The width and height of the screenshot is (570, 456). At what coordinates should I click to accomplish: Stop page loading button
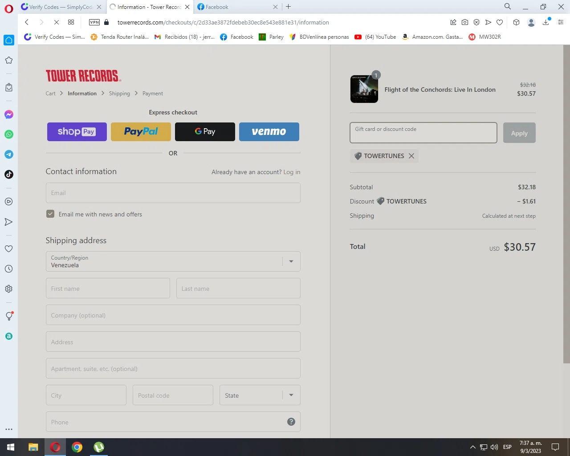pos(56,22)
